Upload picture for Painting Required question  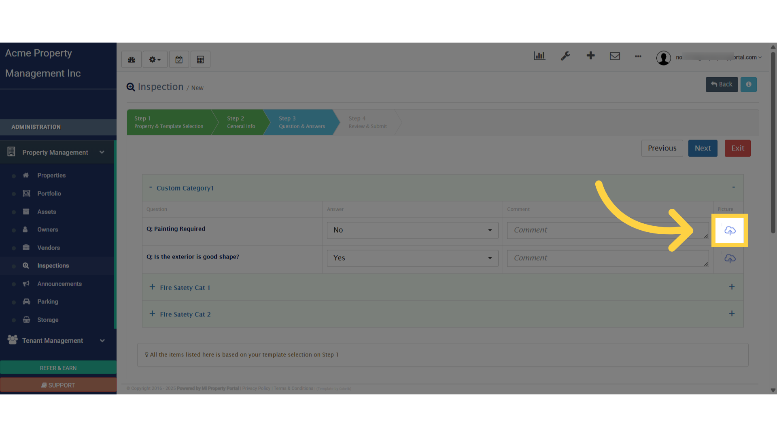(x=730, y=231)
